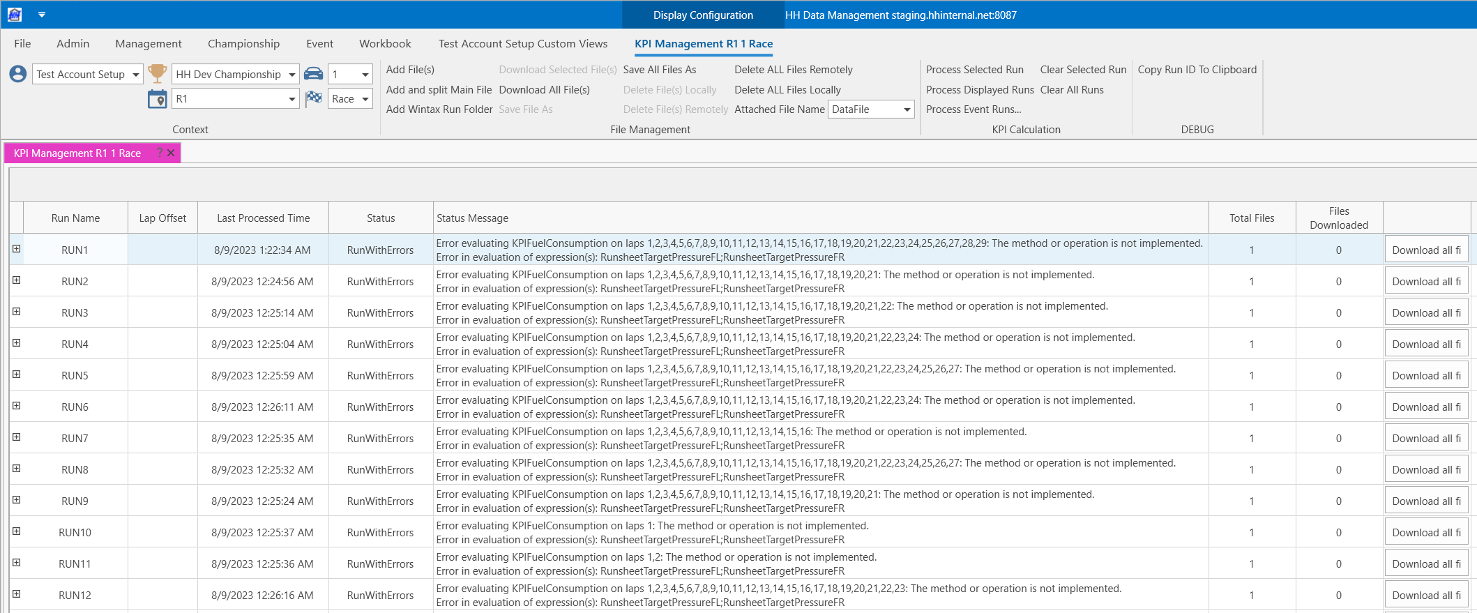Click Process Selected Run
The width and height of the screenshot is (1477, 613).
(x=974, y=70)
